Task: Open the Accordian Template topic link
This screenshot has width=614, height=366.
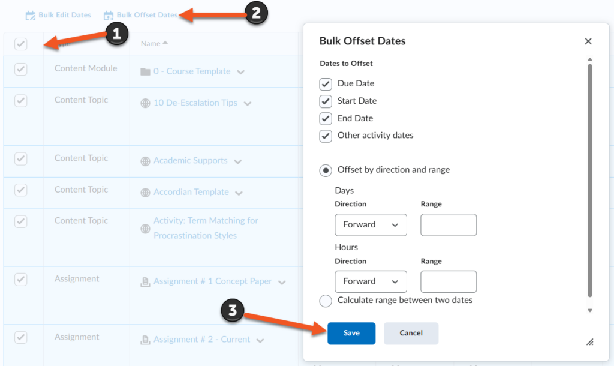Action: pyautogui.click(x=191, y=192)
